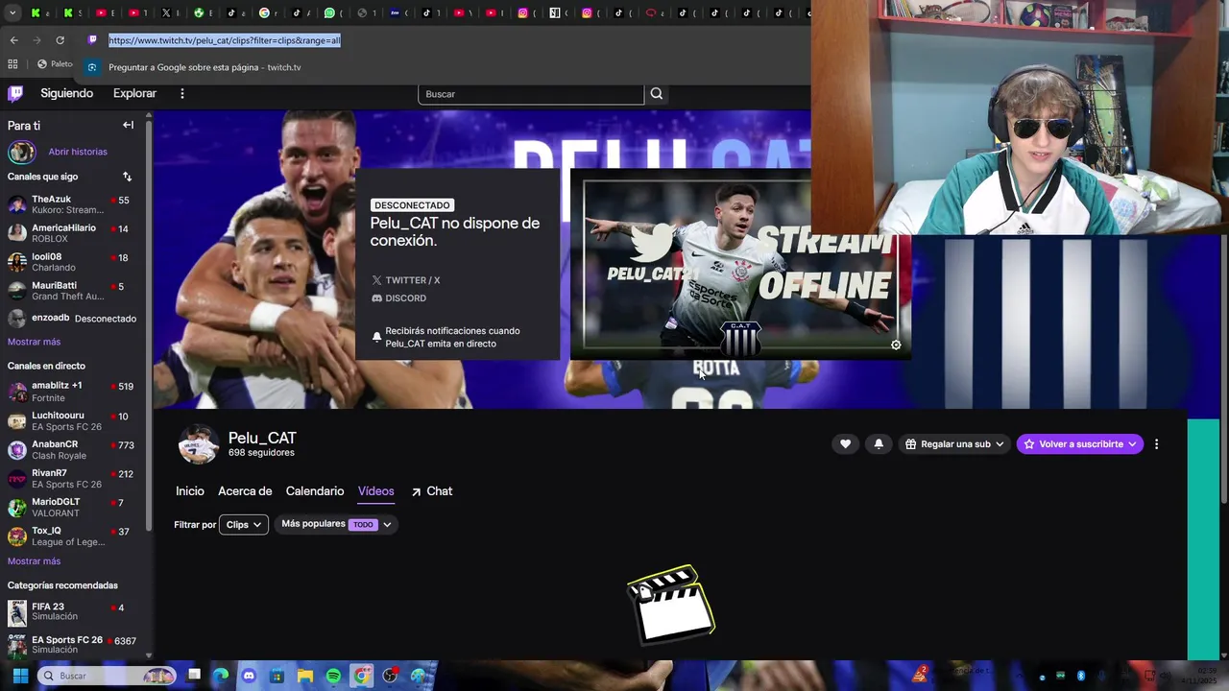Open amablitz +1 Fortnite channel
This screenshot has width=1229, height=691.
coord(75,392)
